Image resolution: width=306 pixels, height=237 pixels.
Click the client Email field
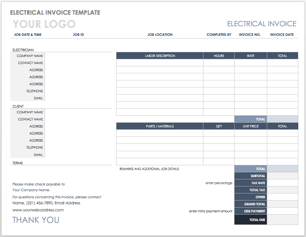tap(78, 155)
